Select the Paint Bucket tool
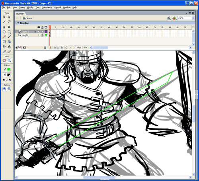 (9, 47)
